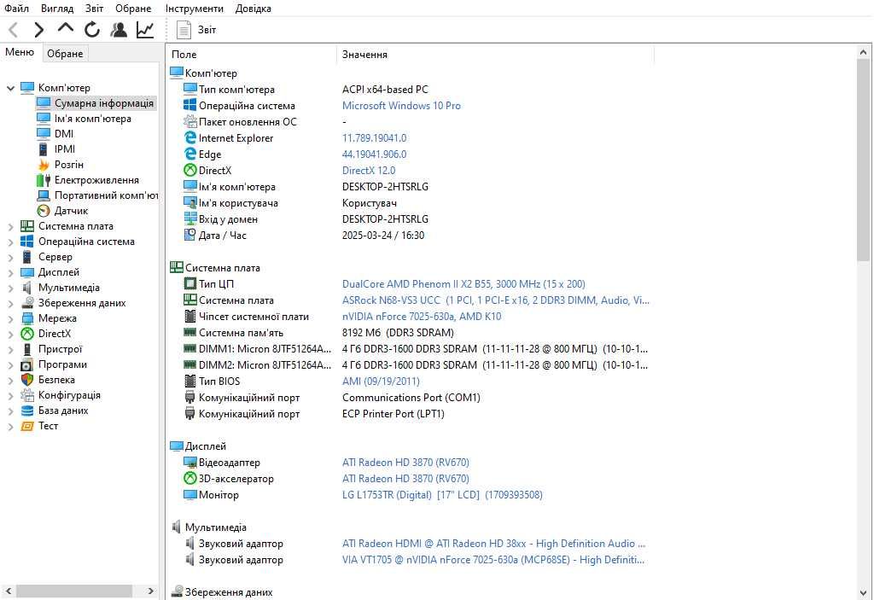Collapse the Комп'ютер tree node
Viewport: 874px width, 600px height.
click(10, 88)
